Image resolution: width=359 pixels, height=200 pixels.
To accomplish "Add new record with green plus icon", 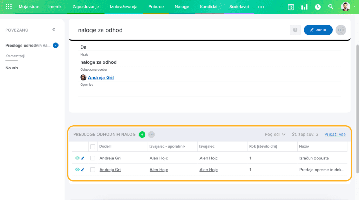I will pos(142,135).
